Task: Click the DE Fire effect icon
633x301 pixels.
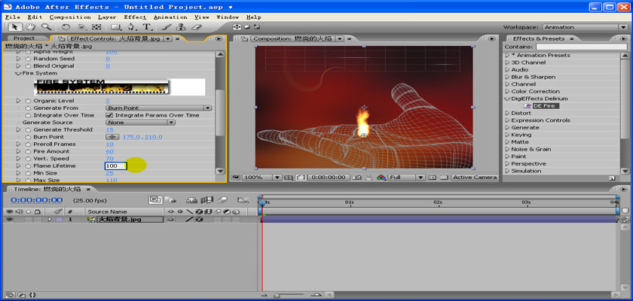Action: tap(527, 106)
